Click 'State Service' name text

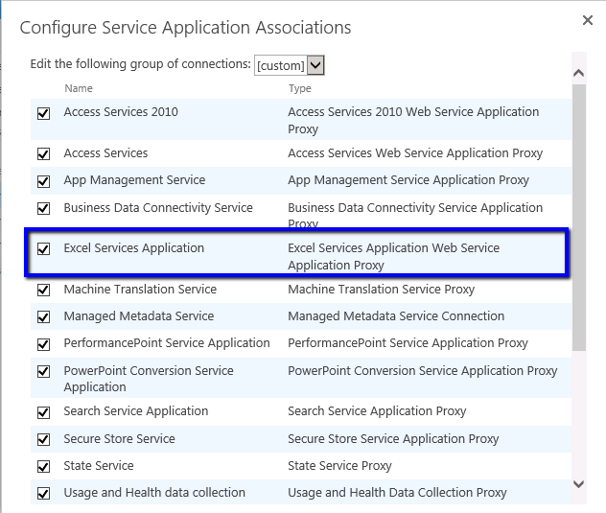pyautogui.click(x=99, y=465)
